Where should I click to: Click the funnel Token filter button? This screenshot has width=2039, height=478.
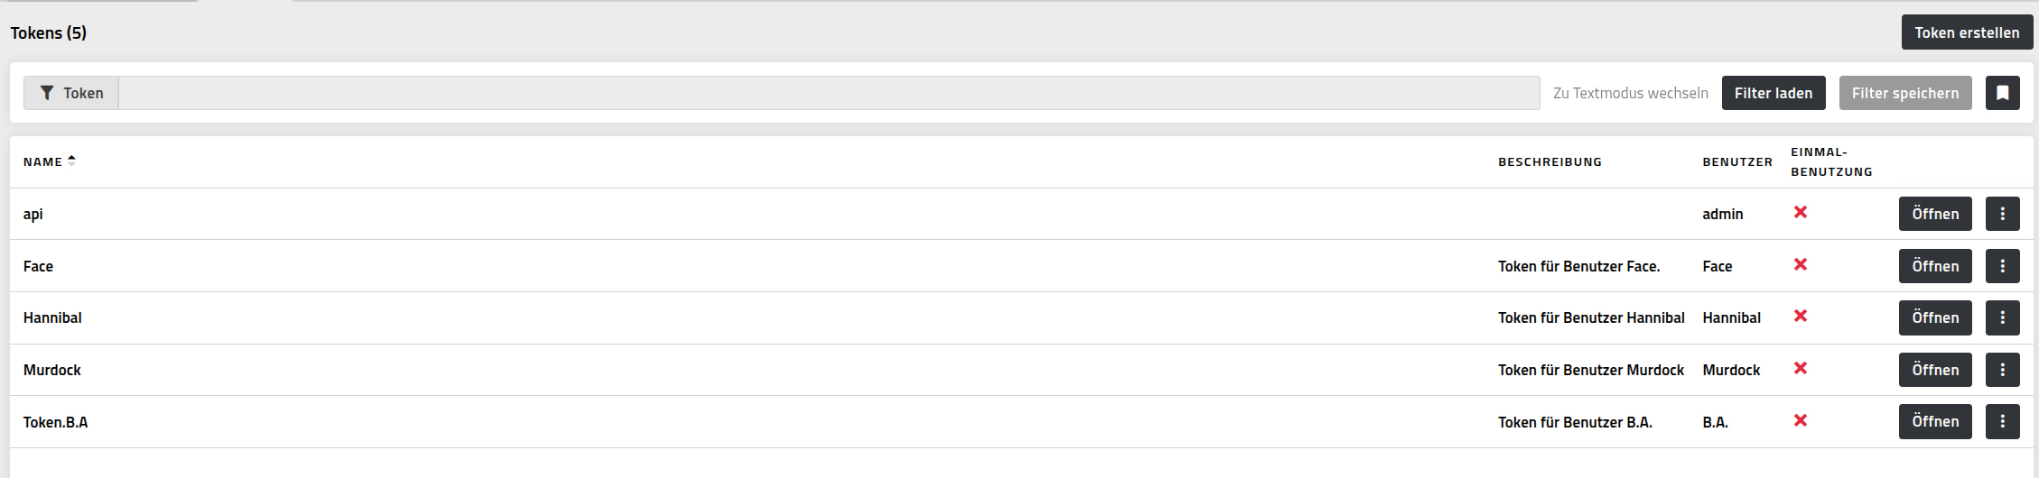coord(71,93)
